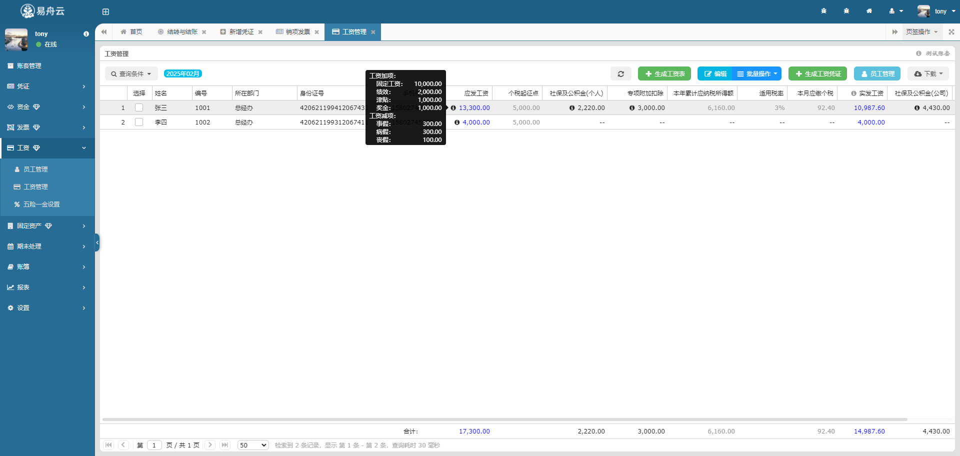960x456 pixels.
Task: Click the refresh icon button
Action: [621, 73]
